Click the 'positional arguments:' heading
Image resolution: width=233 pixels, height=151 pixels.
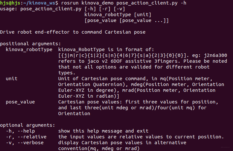pos(30,44)
